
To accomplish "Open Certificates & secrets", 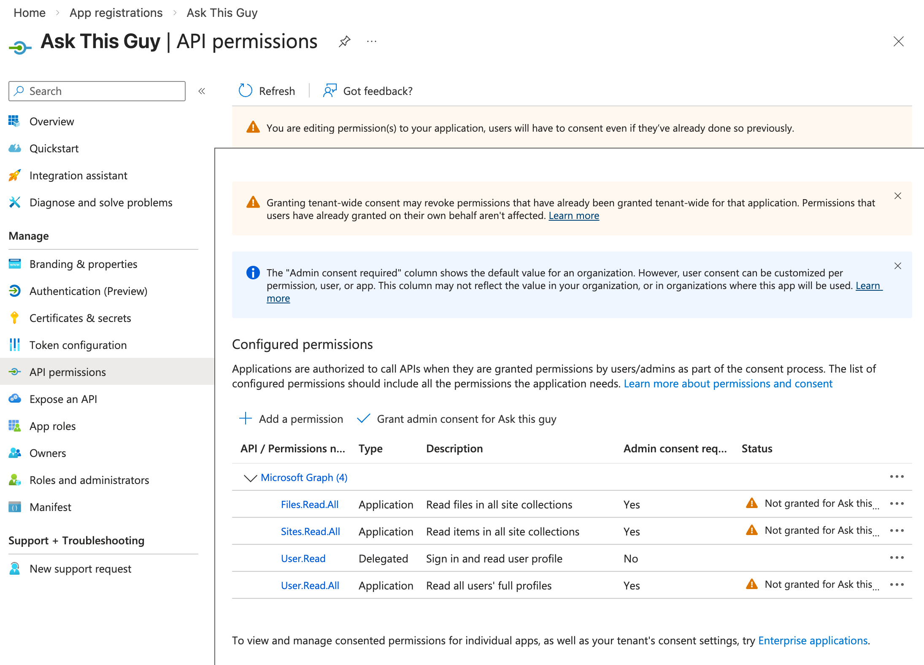I will 80,318.
